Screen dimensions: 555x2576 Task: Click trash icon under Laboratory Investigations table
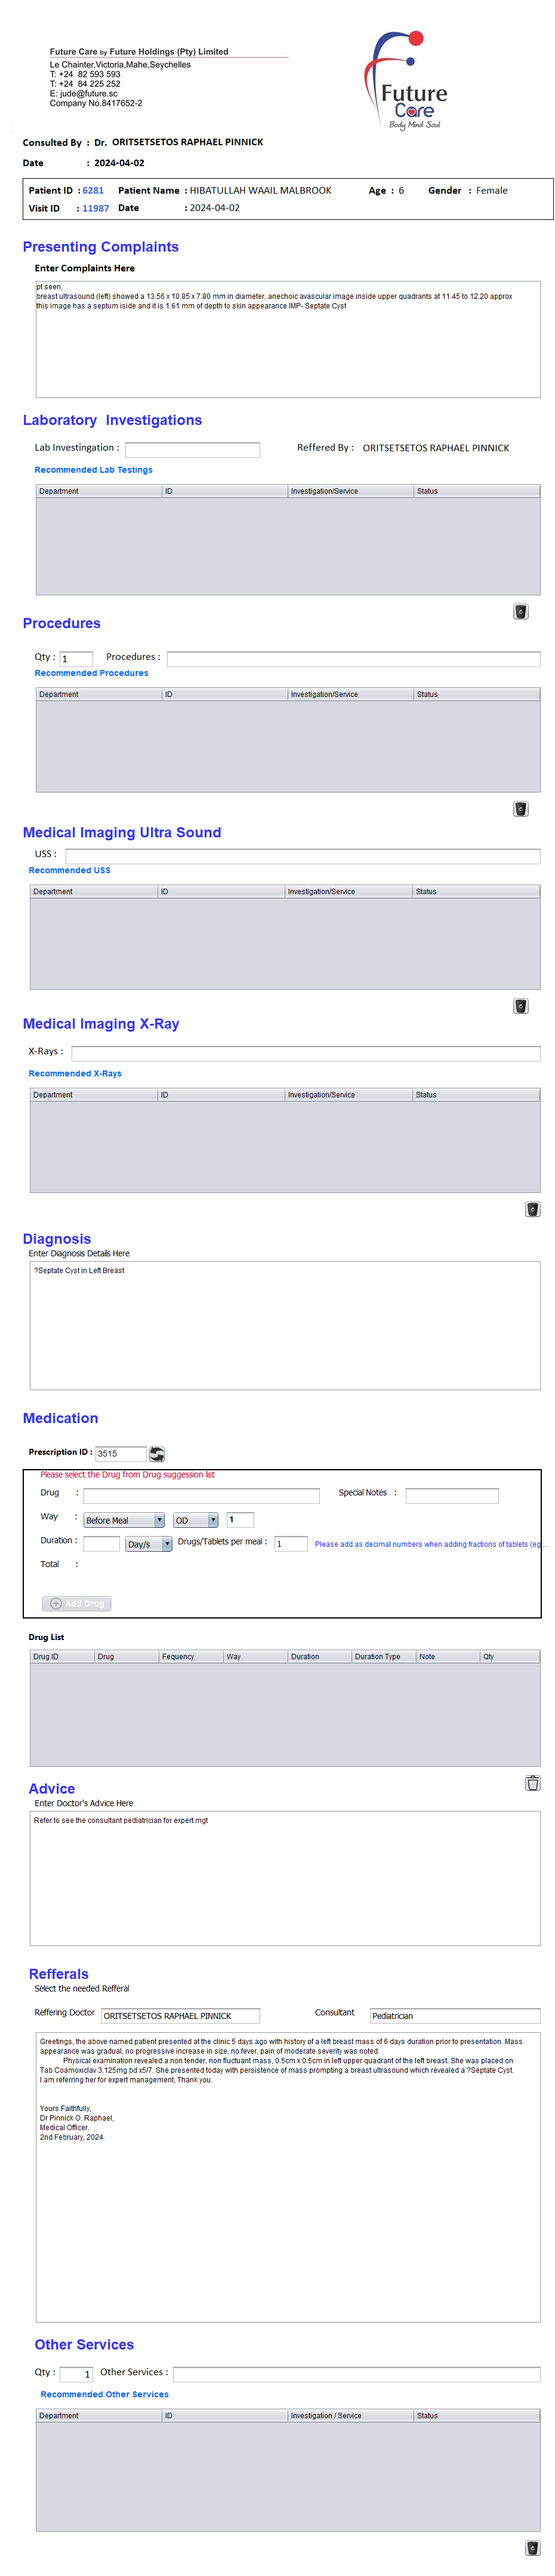click(520, 611)
